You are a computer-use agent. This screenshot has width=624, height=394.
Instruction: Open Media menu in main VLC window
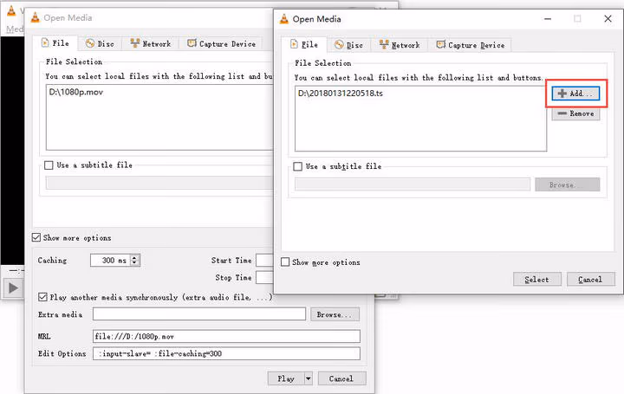tap(15, 29)
